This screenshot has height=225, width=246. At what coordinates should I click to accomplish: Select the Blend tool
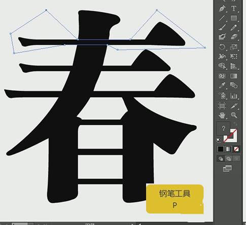click(x=234, y=86)
